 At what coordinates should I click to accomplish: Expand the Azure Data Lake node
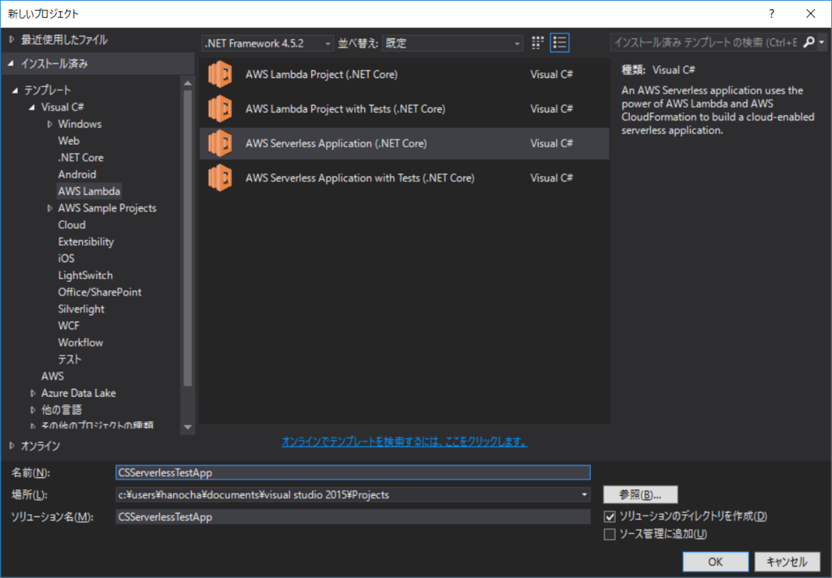(x=32, y=393)
